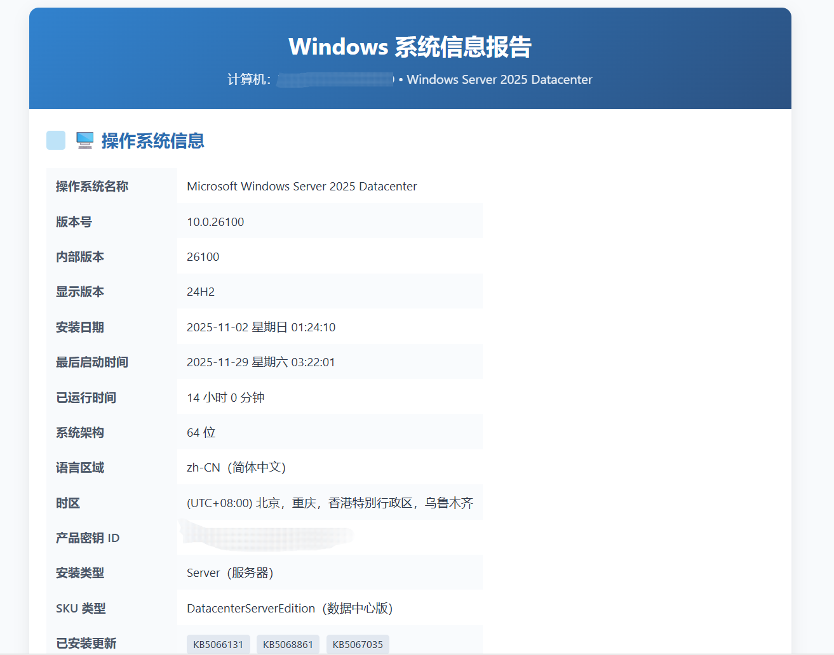This screenshot has width=834, height=655.
Task: Select the 内部版本 value 26100
Action: pos(203,256)
